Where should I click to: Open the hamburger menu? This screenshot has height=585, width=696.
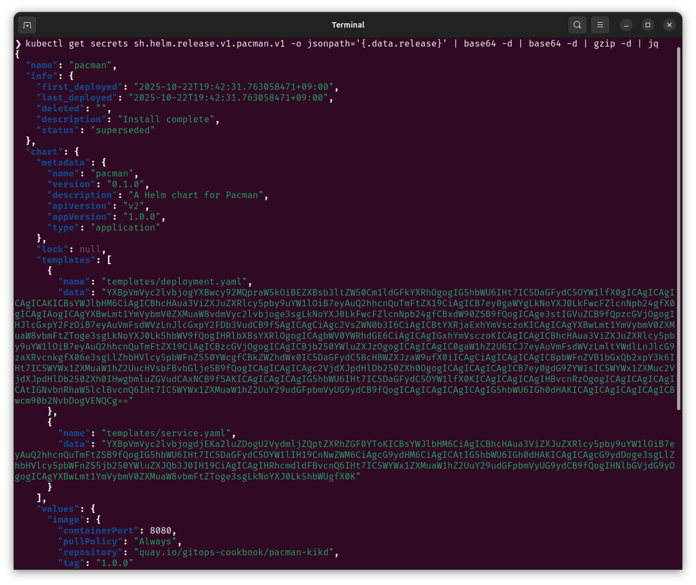pos(600,25)
